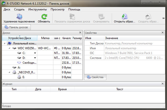The height and width of the screenshot is (110, 167).
Task: Close the Свойства panel
Action: (x=163, y=32)
